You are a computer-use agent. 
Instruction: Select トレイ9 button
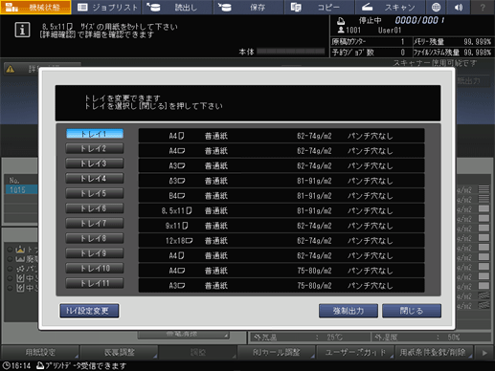tap(95, 253)
